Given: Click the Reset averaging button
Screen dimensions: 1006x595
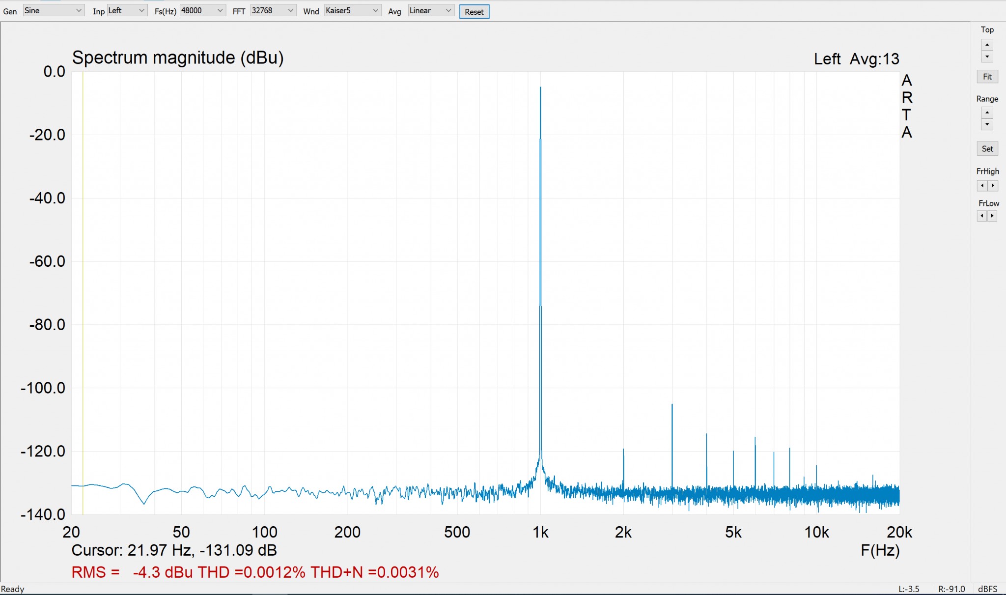Looking at the screenshot, I should click(474, 12).
